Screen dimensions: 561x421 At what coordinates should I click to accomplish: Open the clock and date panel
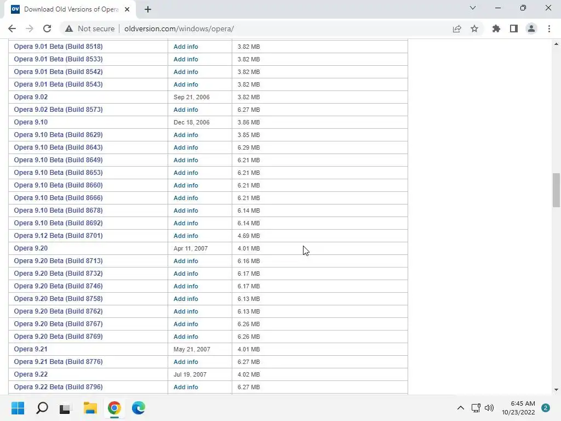click(x=518, y=408)
